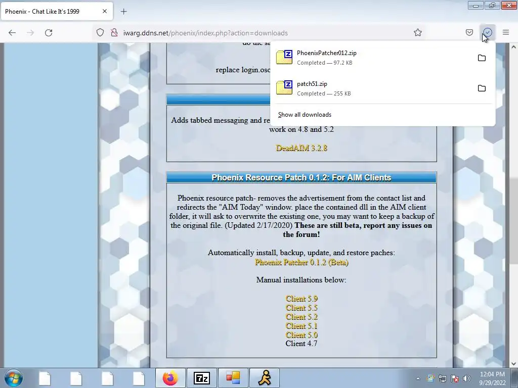Close the Phoenix tab
The height and width of the screenshot is (388, 518).
tap(104, 12)
